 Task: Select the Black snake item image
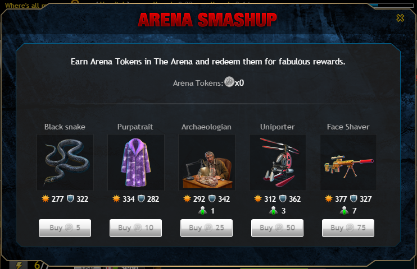pyautogui.click(x=65, y=163)
